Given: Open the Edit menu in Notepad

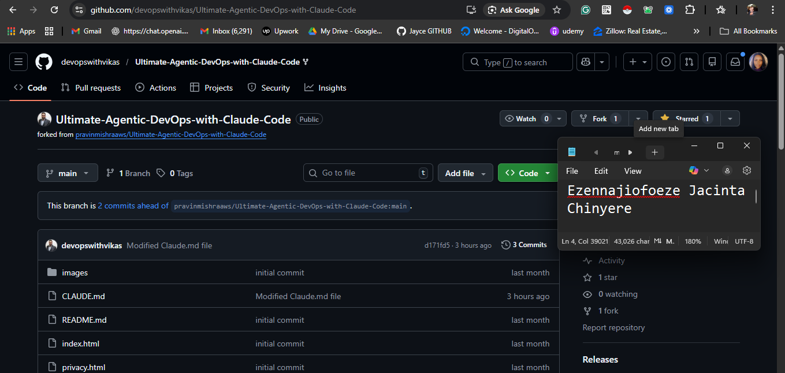Looking at the screenshot, I should click(x=601, y=171).
